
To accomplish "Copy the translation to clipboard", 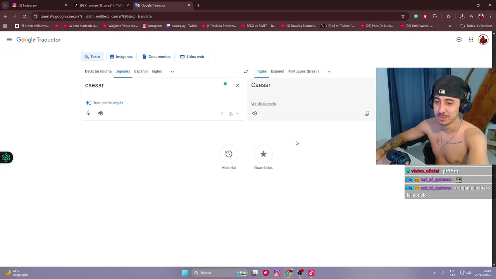I will point(367,114).
